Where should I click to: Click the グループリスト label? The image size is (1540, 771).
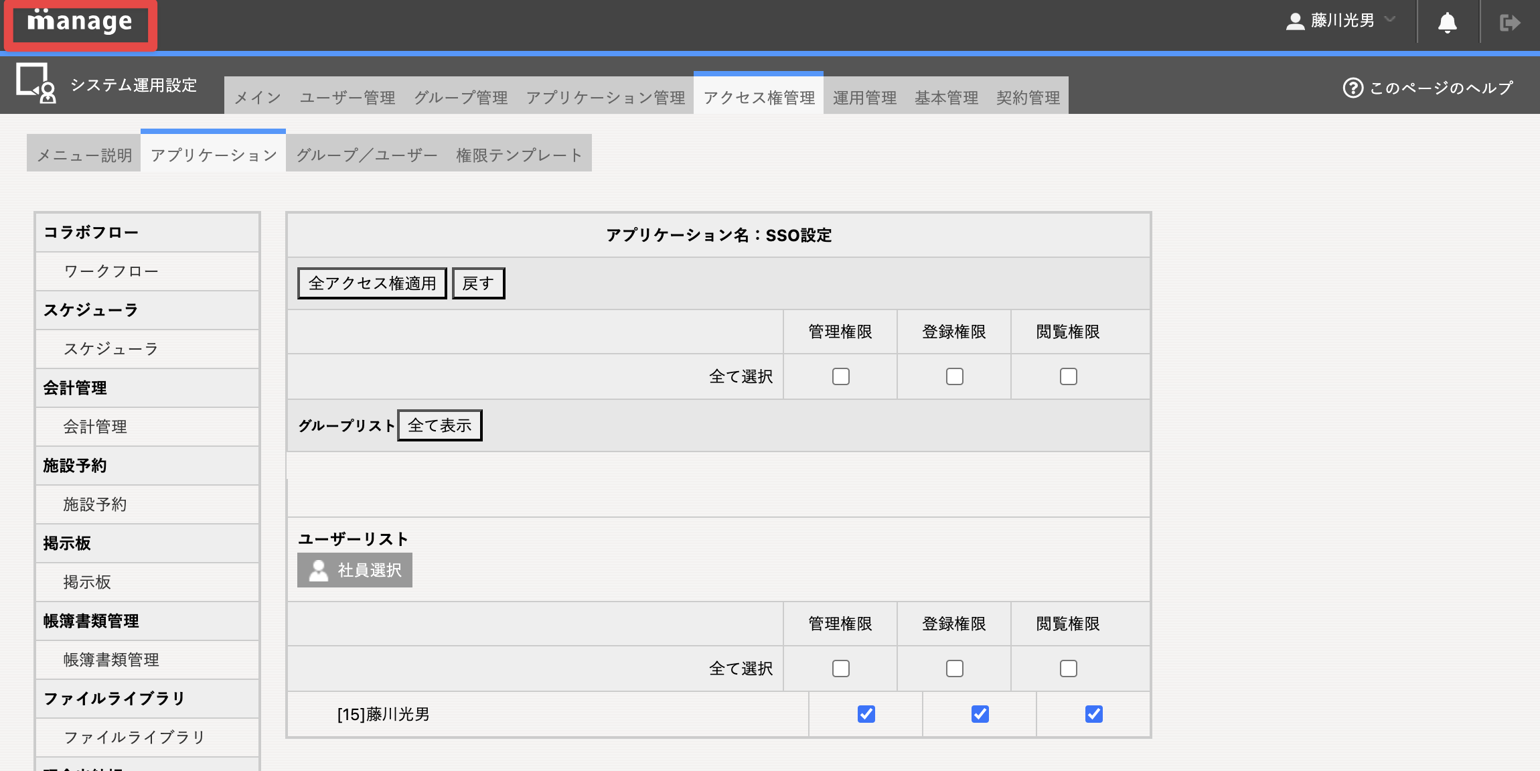[347, 426]
